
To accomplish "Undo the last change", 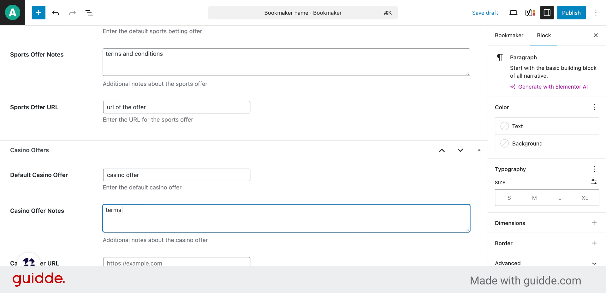I will [56, 13].
